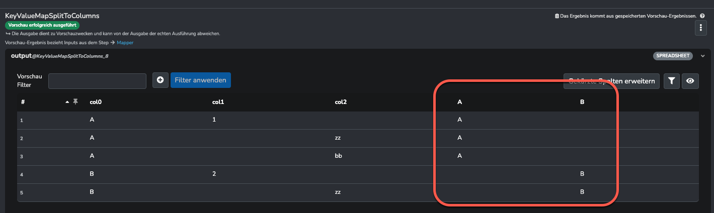This screenshot has width=714, height=213.
Task: Click Gekürzte Spalten erweitern button
Action: [x=611, y=81]
